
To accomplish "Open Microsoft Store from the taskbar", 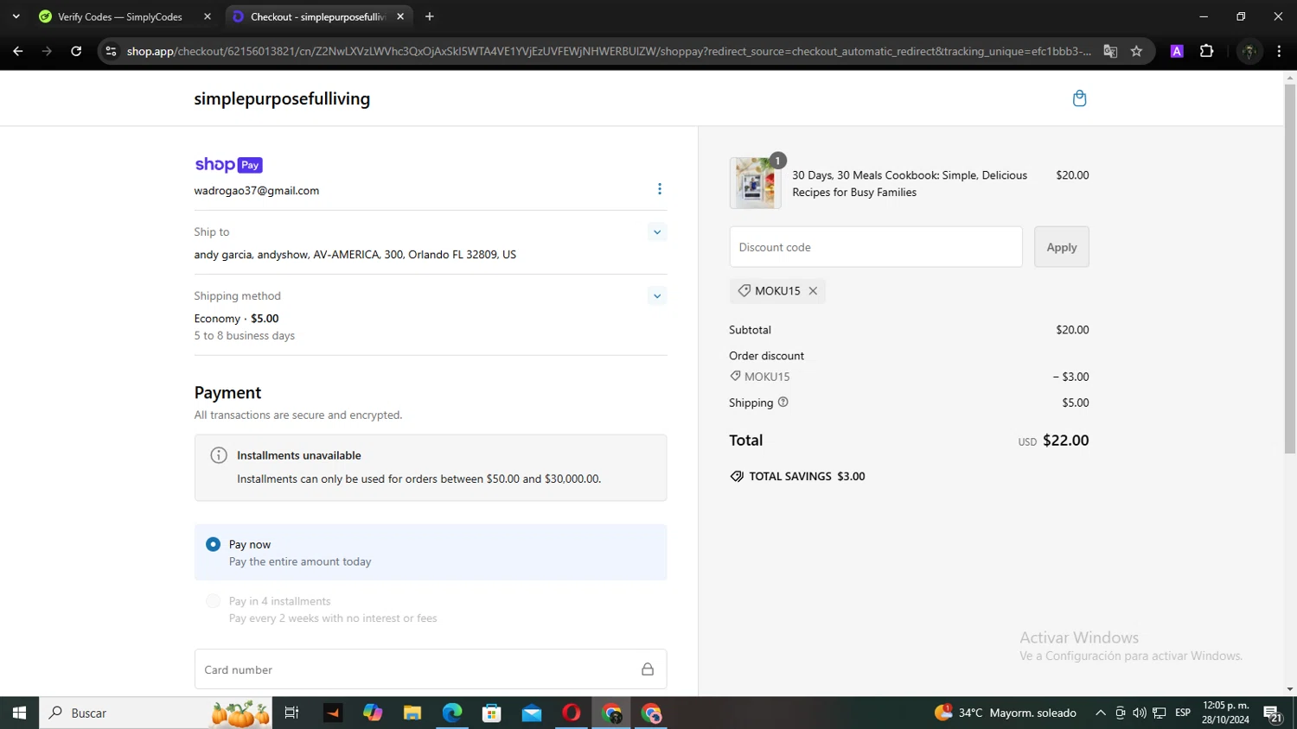I will 492,713.
